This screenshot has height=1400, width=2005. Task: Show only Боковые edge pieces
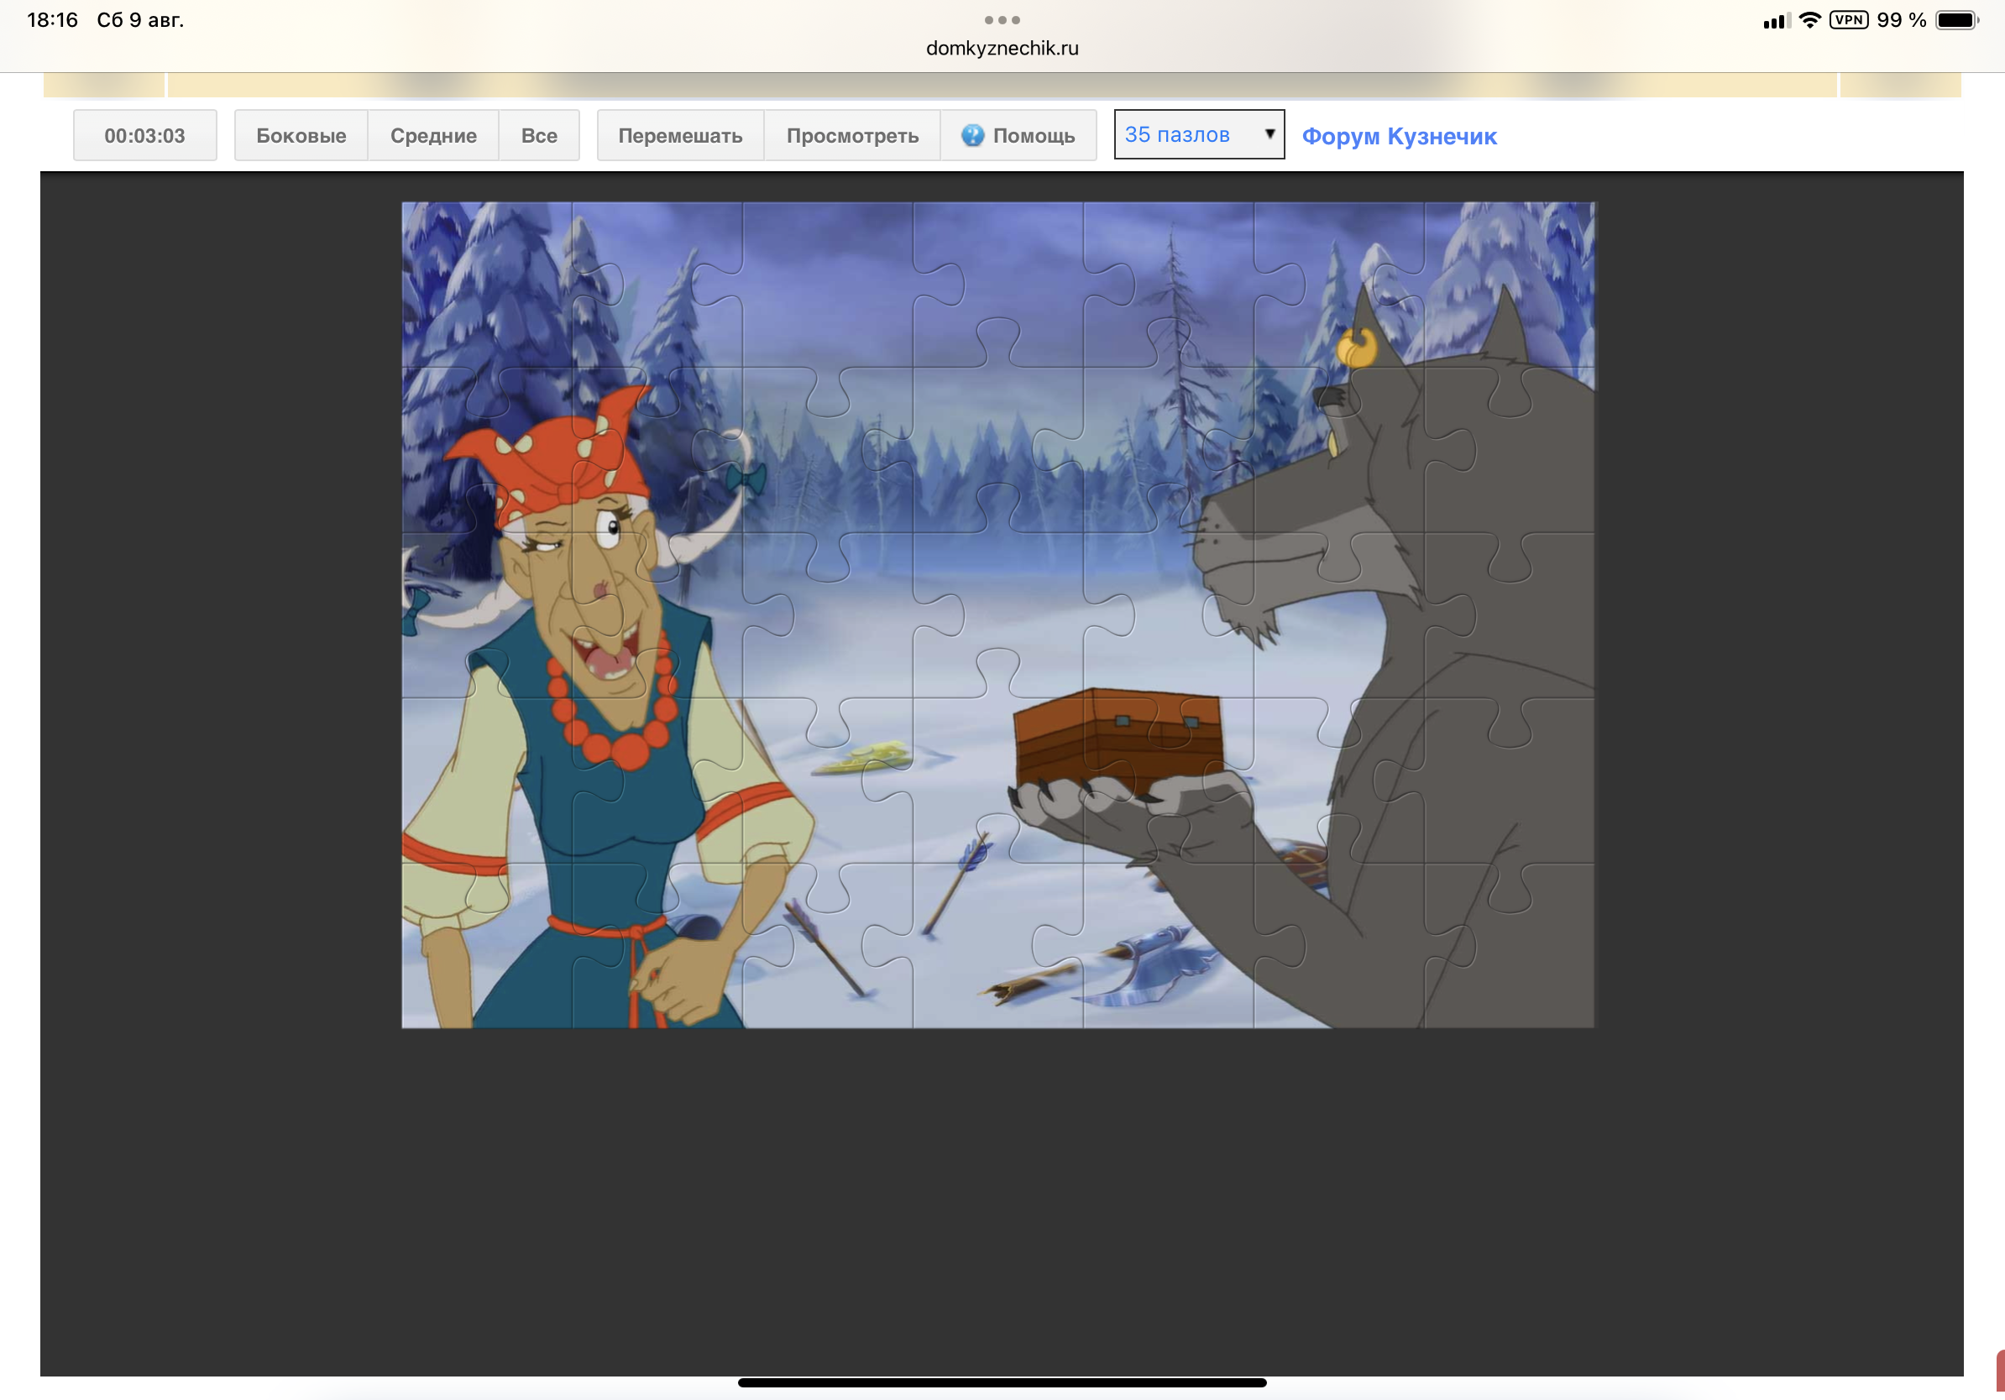[x=301, y=135]
